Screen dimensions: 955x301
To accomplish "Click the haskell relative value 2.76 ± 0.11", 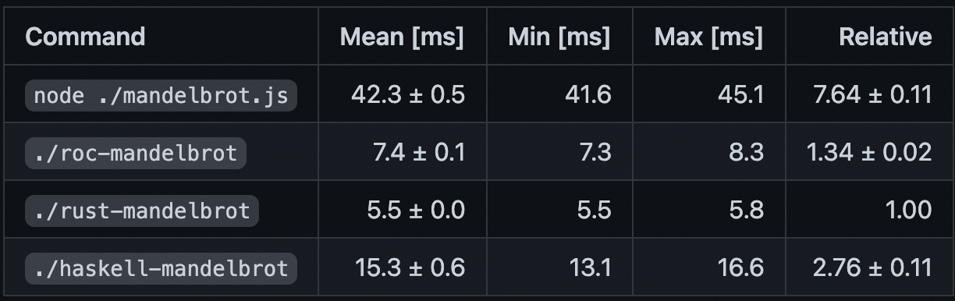I will click(872, 268).
